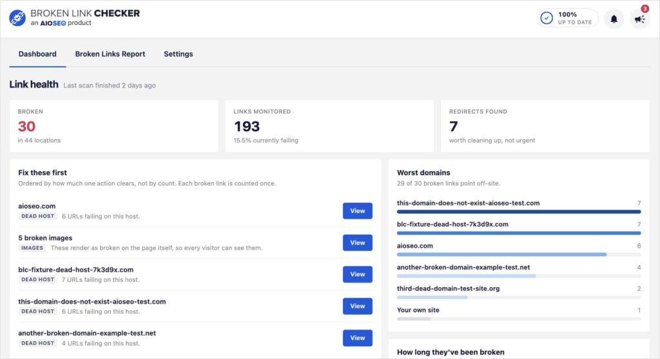Click 'Last scan finished 2 days ago' text
The height and width of the screenshot is (359, 660).
coord(110,86)
